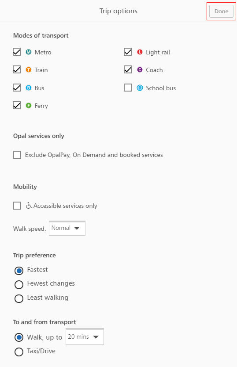Click the green Ferry F icon
This screenshot has width=237, height=367.
coord(29,106)
